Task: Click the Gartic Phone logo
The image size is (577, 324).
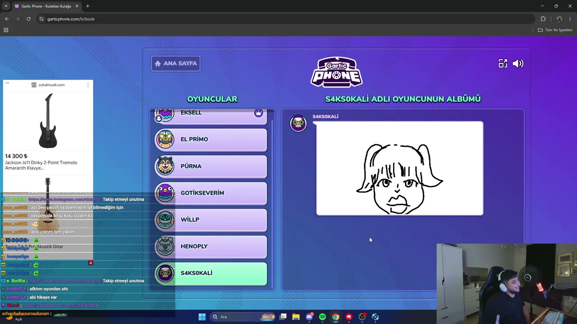Action: (x=336, y=72)
